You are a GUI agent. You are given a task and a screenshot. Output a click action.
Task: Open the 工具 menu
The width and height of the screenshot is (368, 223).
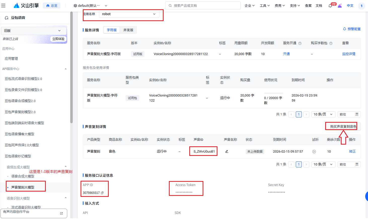[265, 6]
